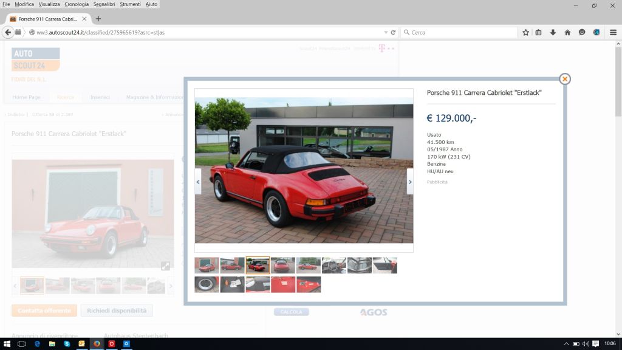Open Task View in taskbar
This screenshot has width=622, height=350.
[x=21, y=344]
